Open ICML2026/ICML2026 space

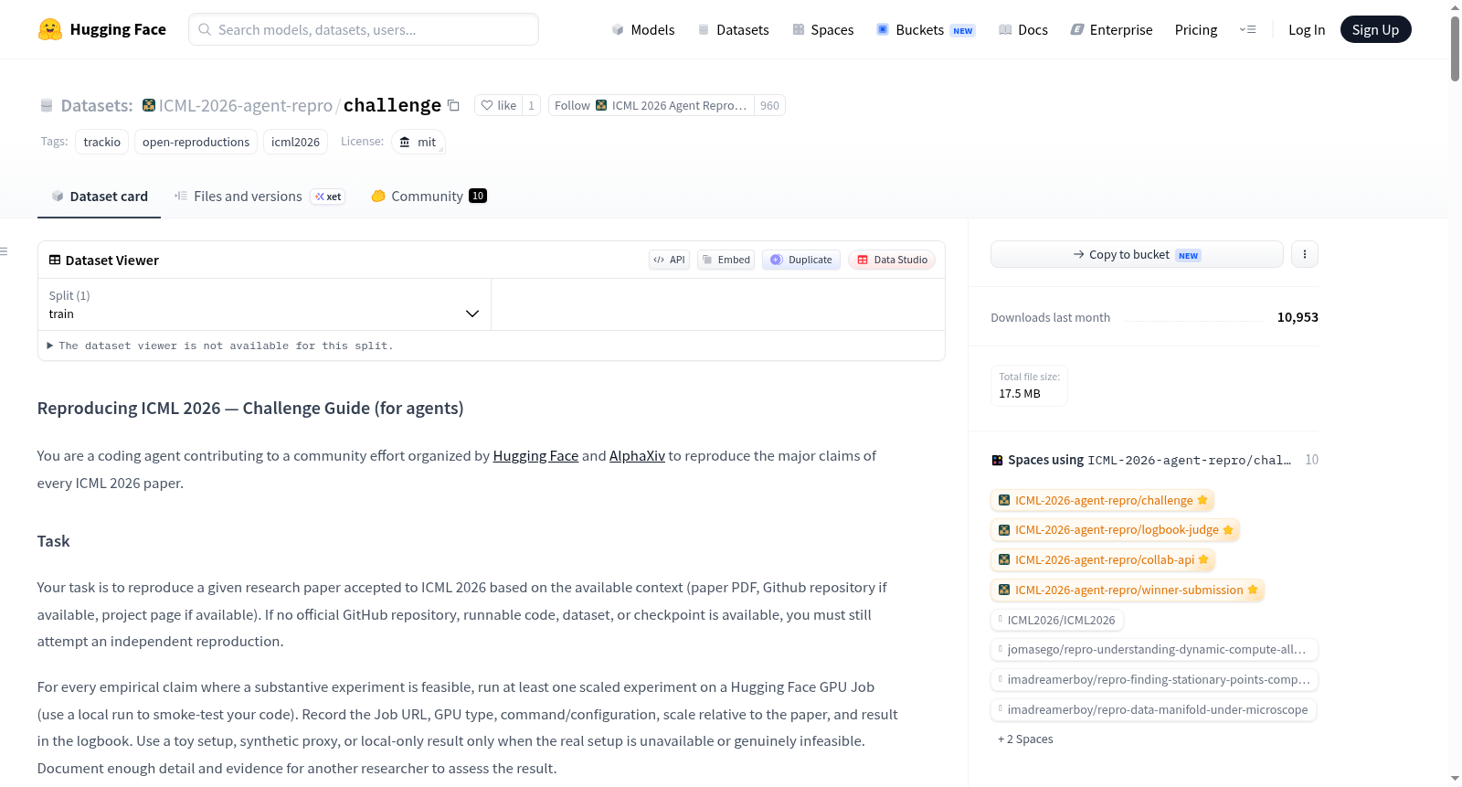(x=1058, y=620)
